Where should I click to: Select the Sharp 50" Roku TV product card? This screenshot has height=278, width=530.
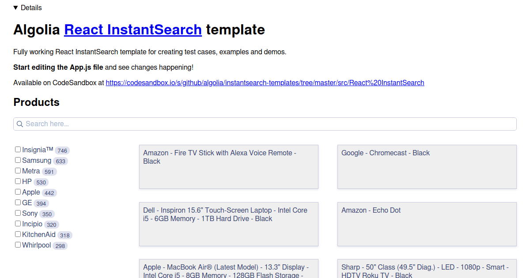[427, 269]
